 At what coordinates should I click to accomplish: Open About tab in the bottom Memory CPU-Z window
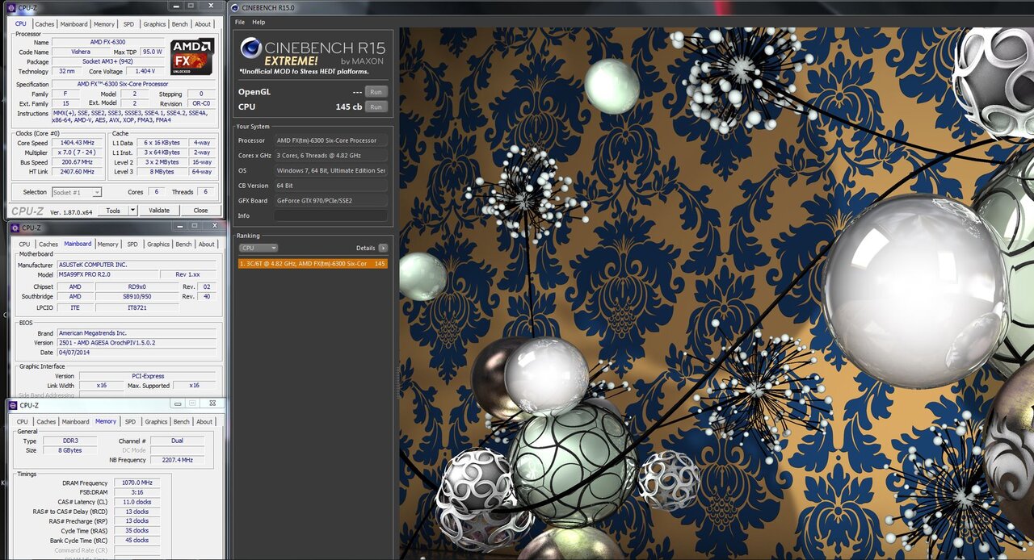coord(204,422)
